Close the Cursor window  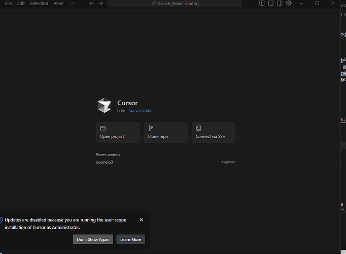click(332, 3)
